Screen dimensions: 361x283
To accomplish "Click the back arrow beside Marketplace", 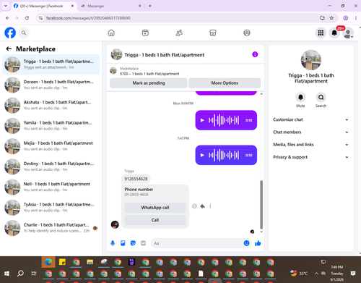I will click(x=9, y=49).
